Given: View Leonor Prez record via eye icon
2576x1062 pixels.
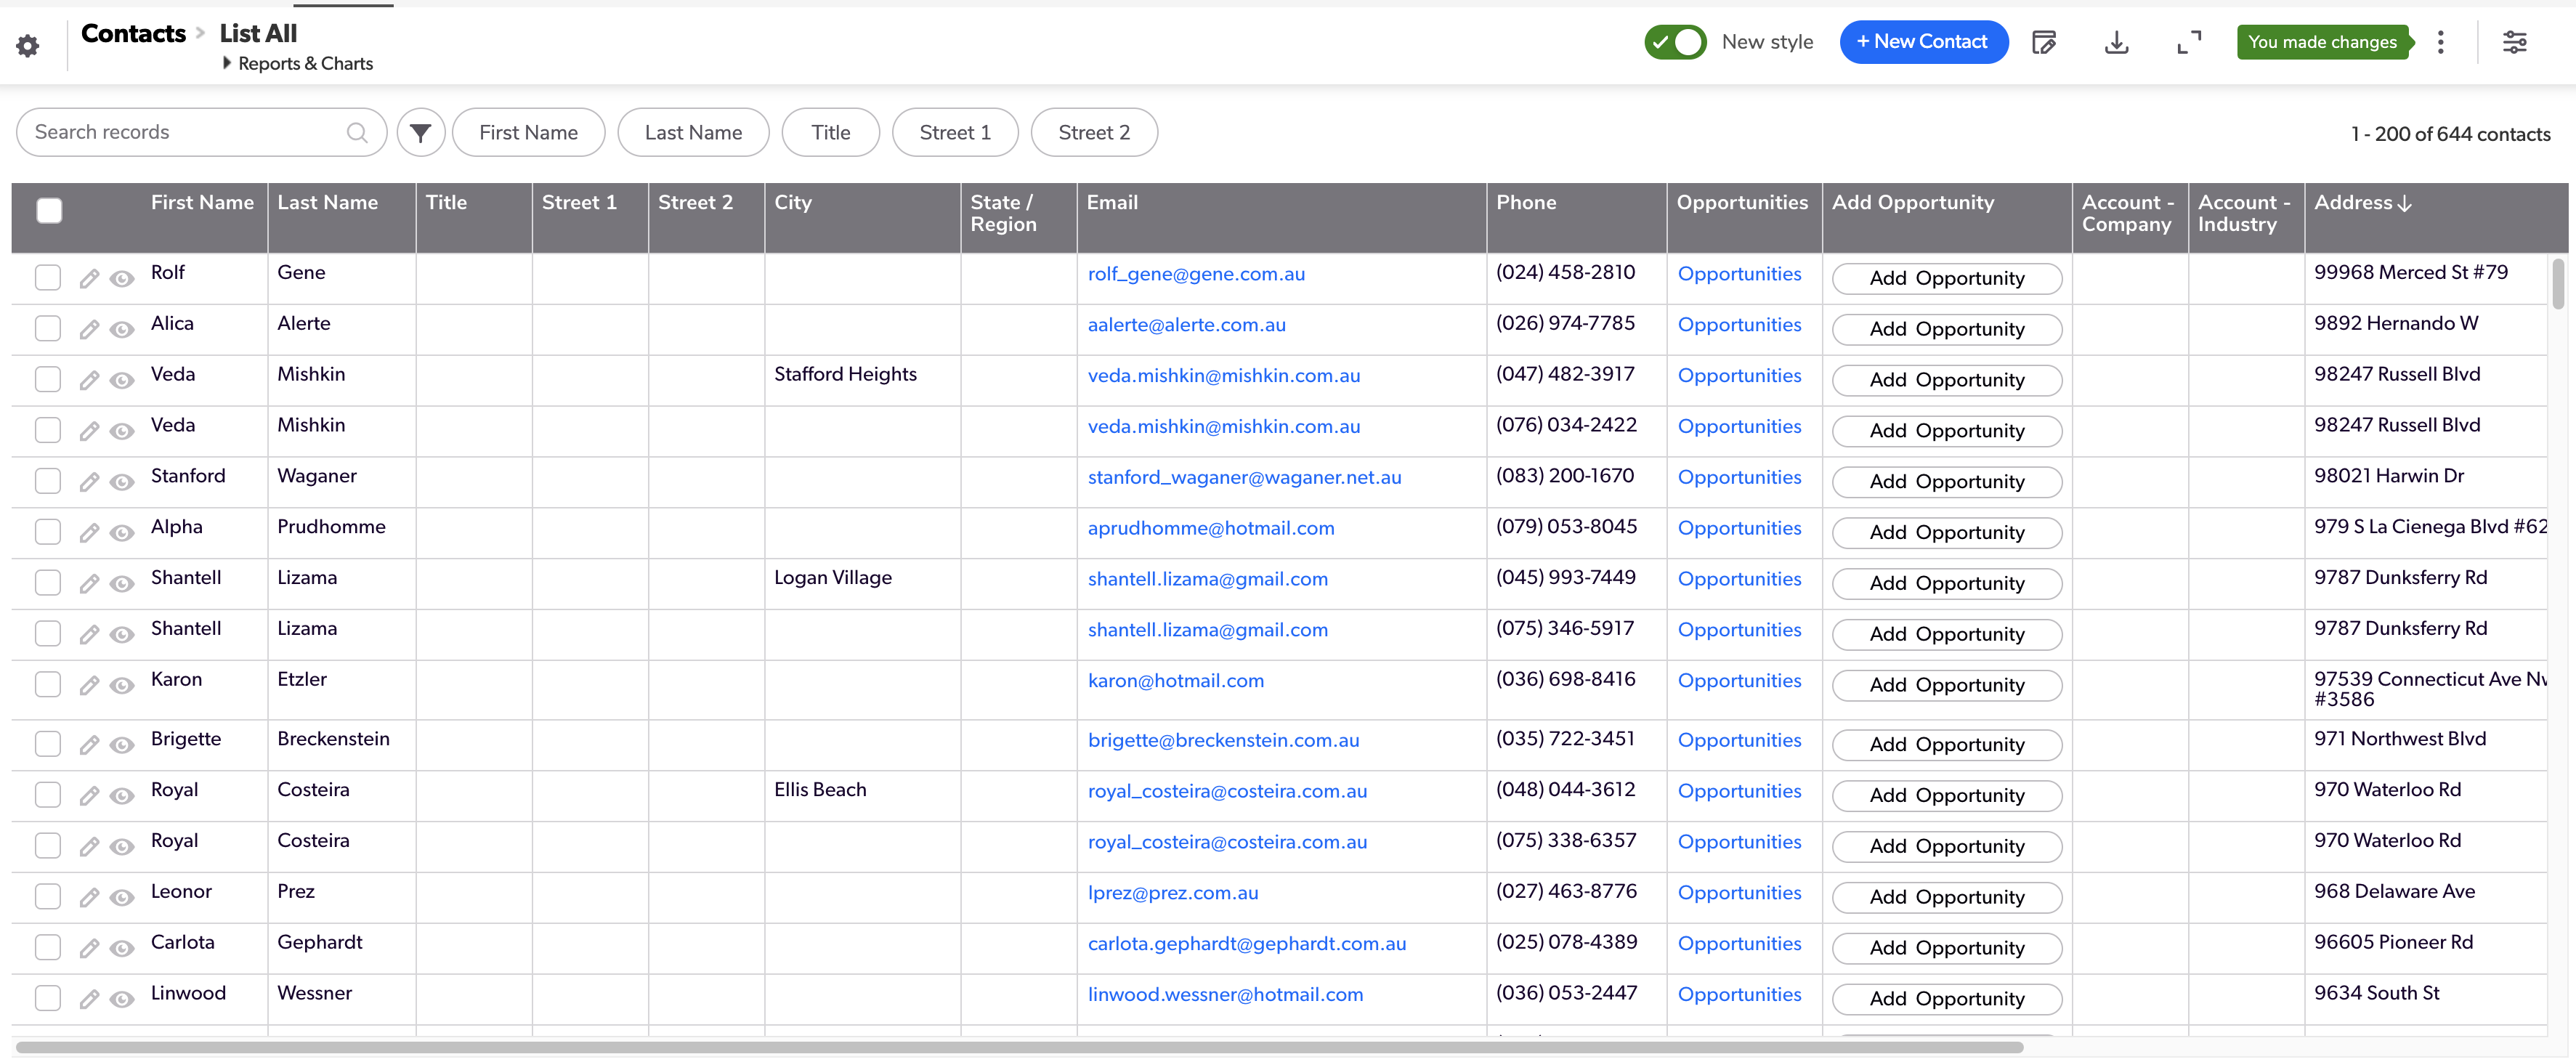Looking at the screenshot, I should 122,898.
